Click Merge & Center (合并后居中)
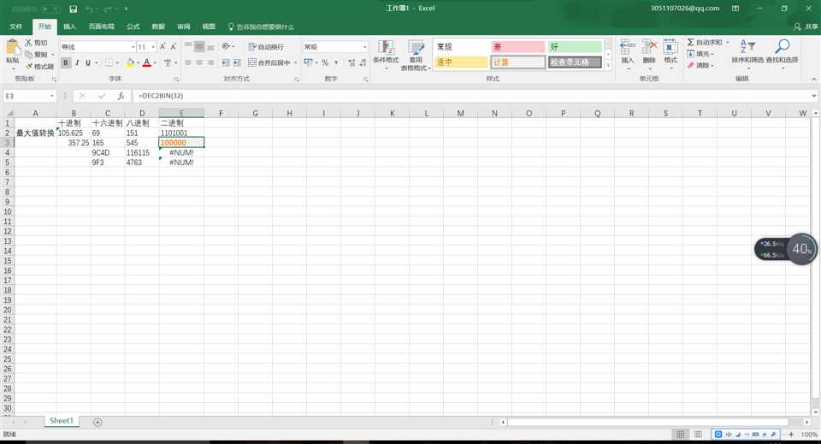This screenshot has height=444, width=821. click(269, 62)
